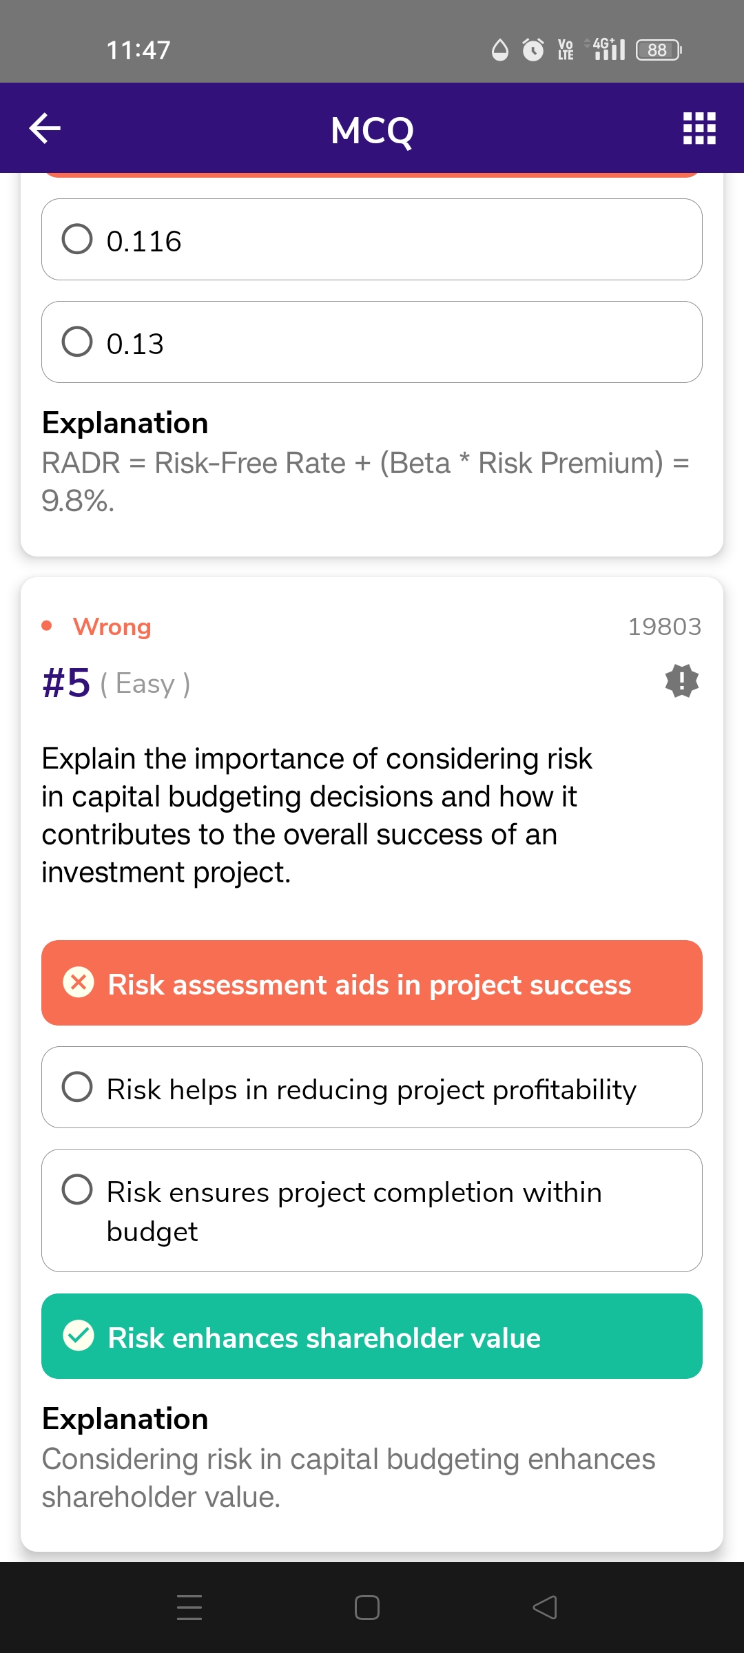Open Android recent apps menu button
The width and height of the screenshot is (744, 1653).
pyautogui.click(x=189, y=1607)
